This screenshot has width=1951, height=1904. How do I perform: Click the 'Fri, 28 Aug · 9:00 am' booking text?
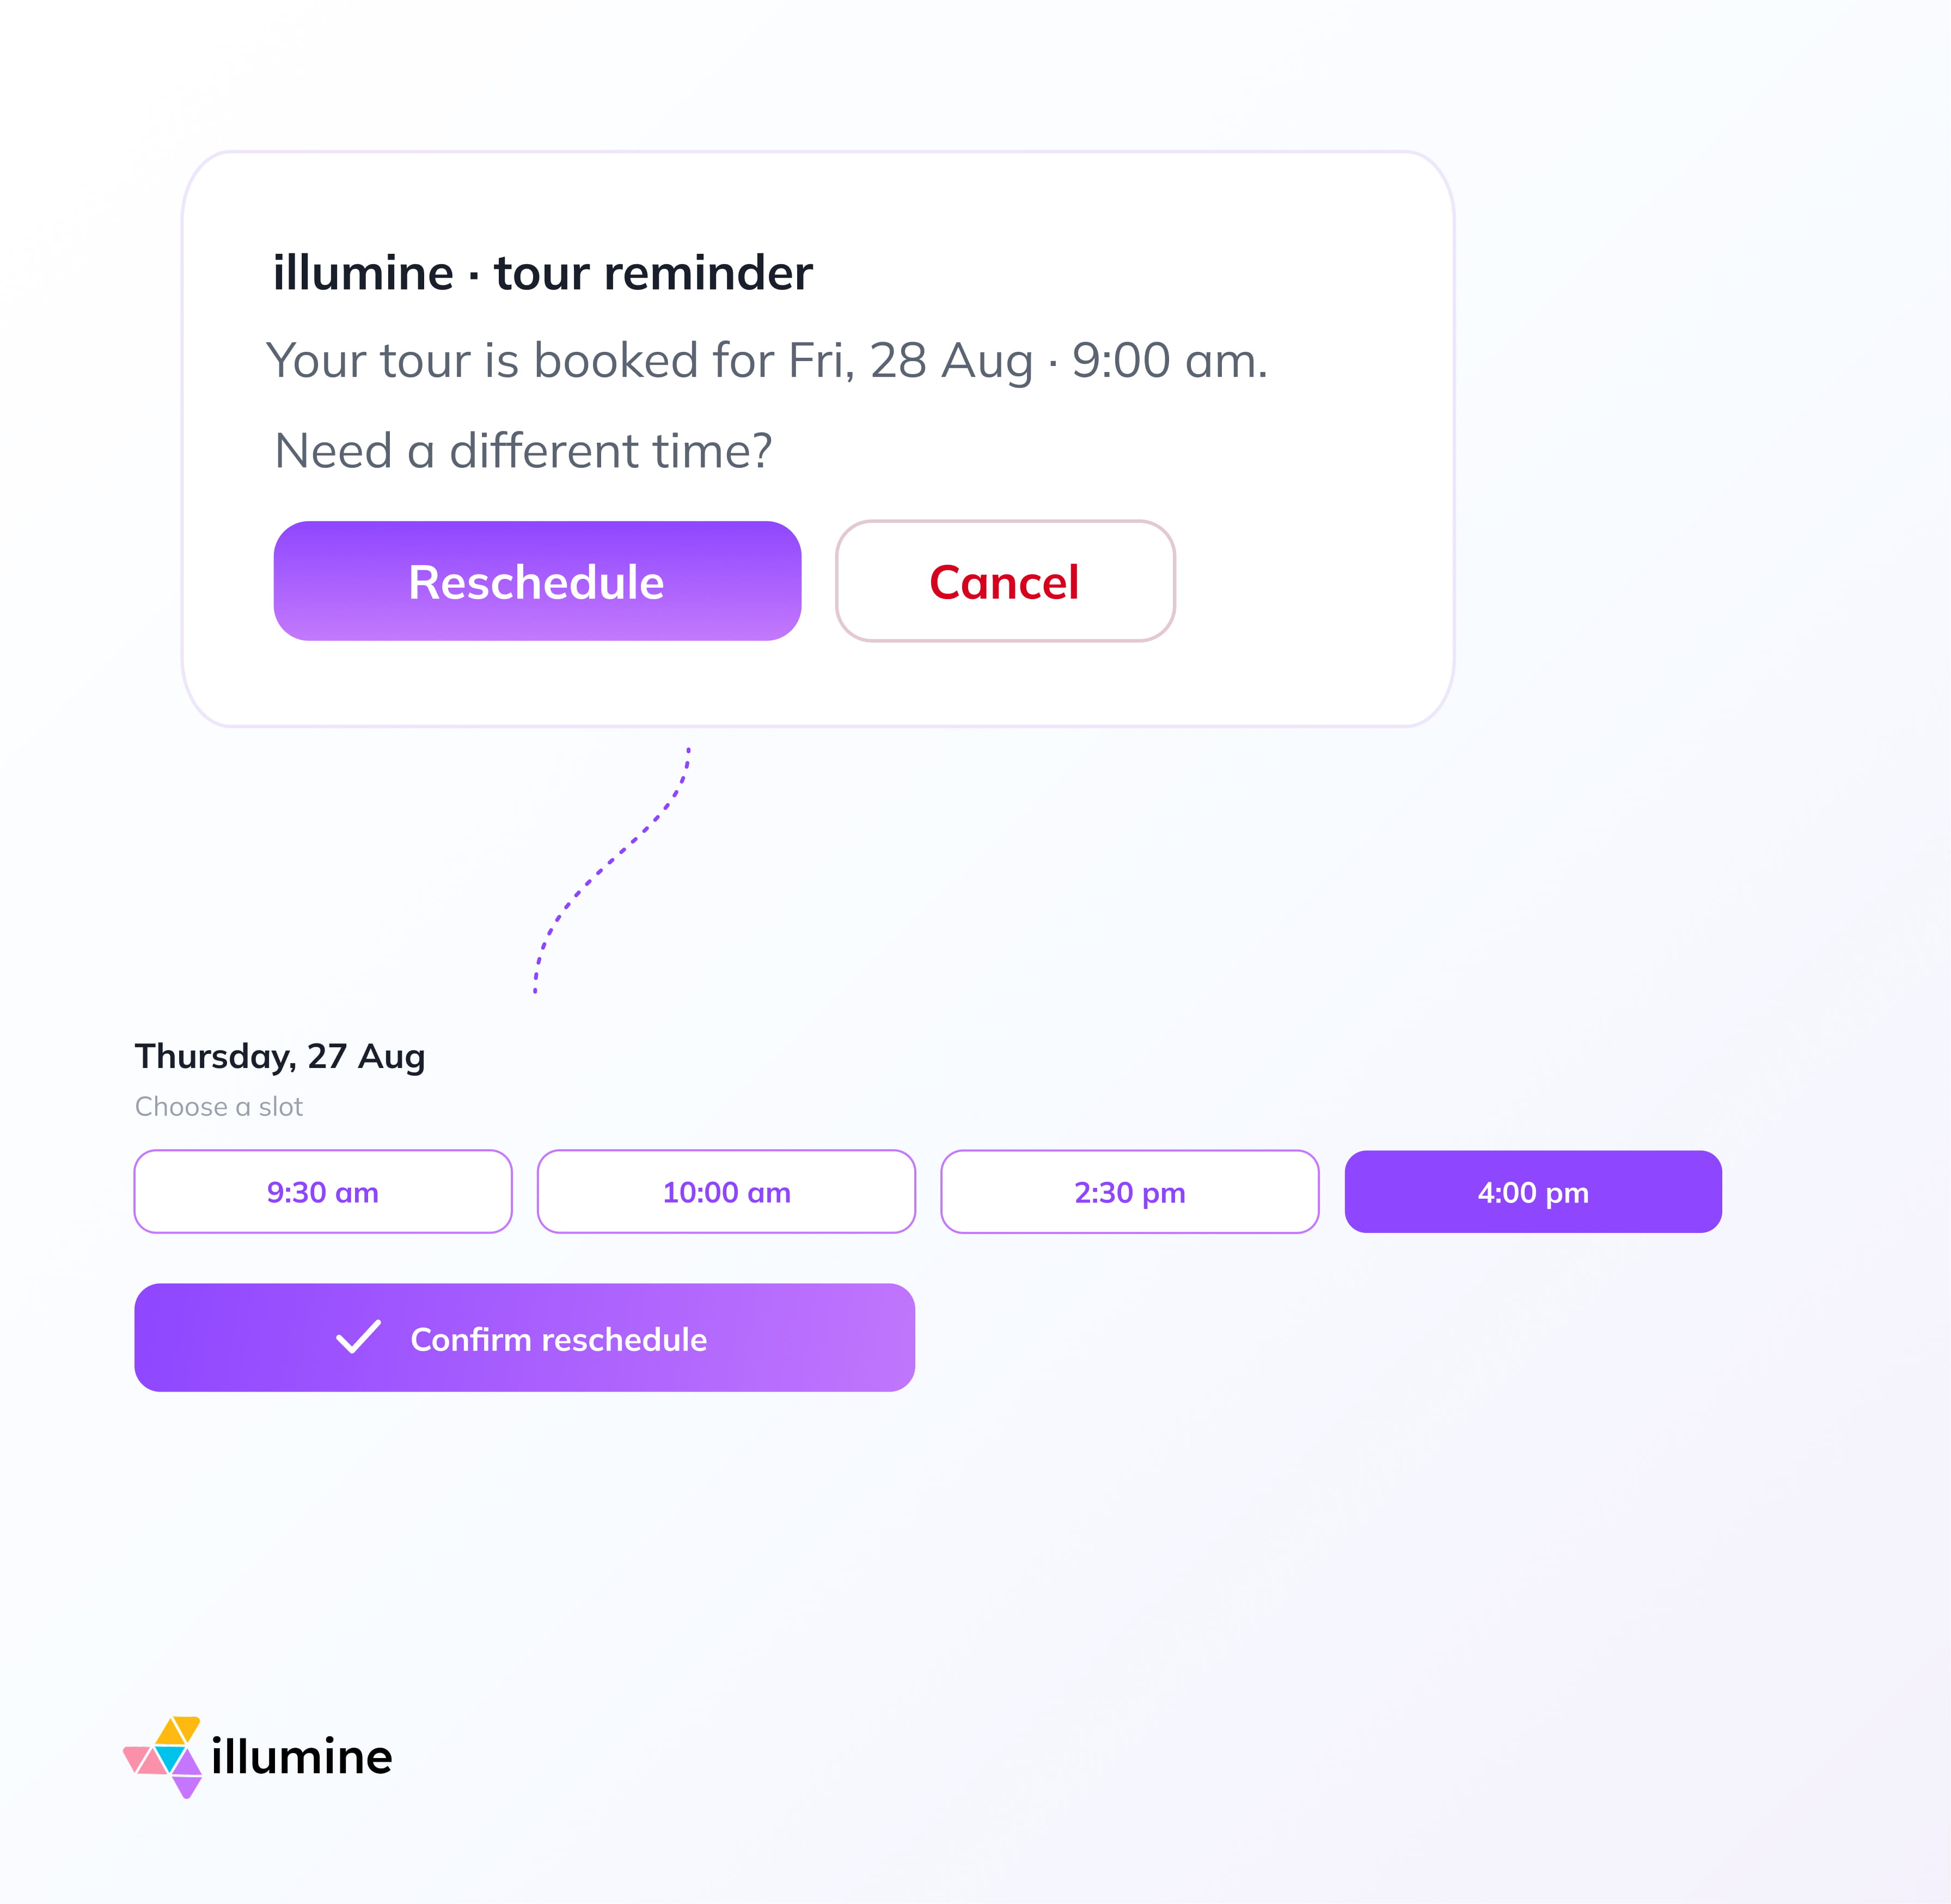tap(1028, 360)
